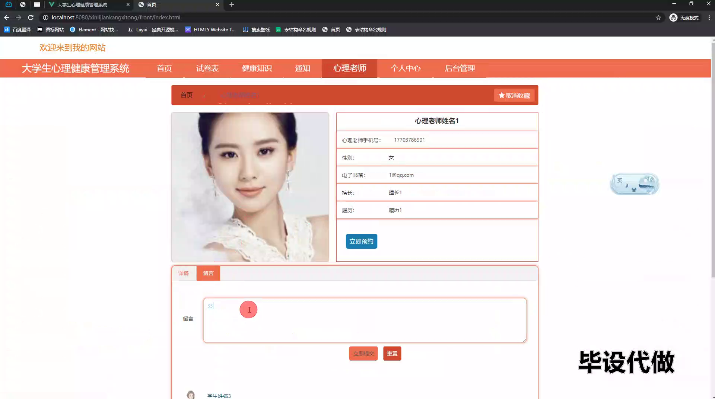Click the page vertical scrollbar

click(x=713, y=160)
